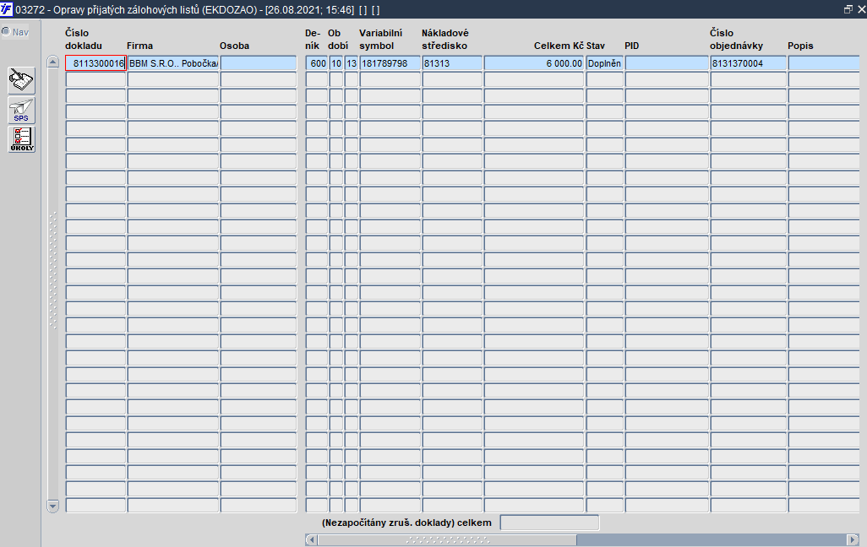
Task: Open the ÚKOLY tasks checklist icon
Action: coord(22,139)
